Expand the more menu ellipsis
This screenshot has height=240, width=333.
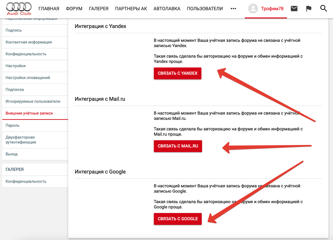(233, 9)
